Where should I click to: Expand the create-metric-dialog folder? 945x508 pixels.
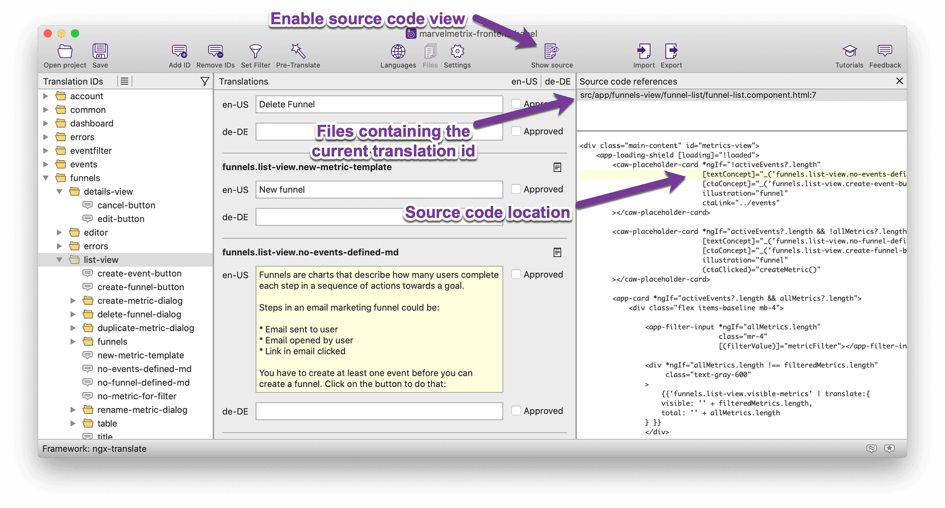(74, 301)
